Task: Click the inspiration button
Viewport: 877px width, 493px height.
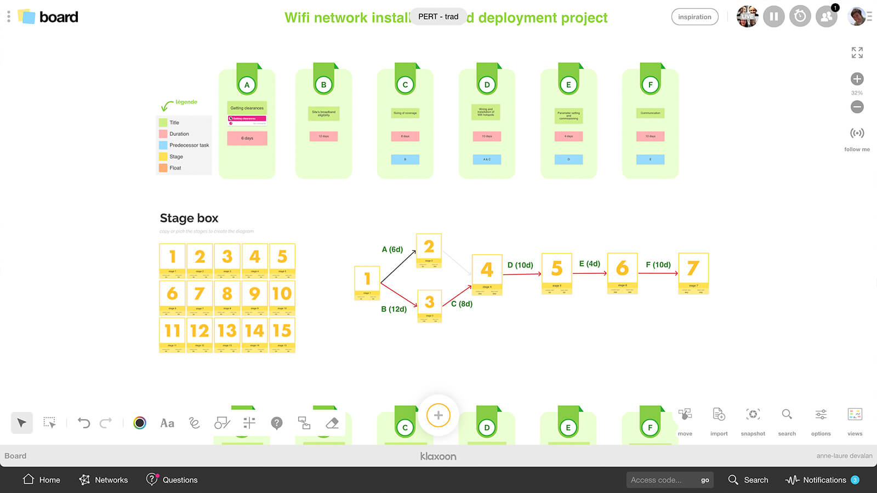Action: coord(694,16)
